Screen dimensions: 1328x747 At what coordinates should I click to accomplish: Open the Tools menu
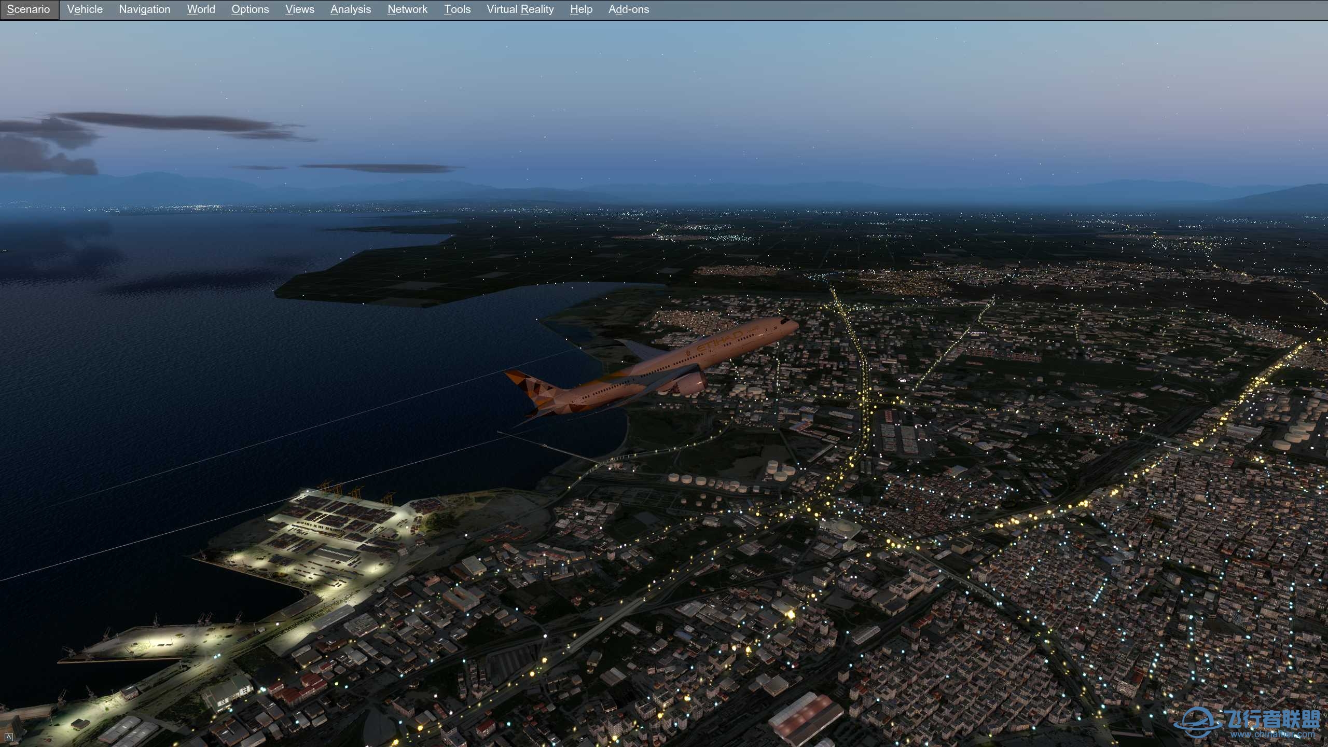coord(457,9)
